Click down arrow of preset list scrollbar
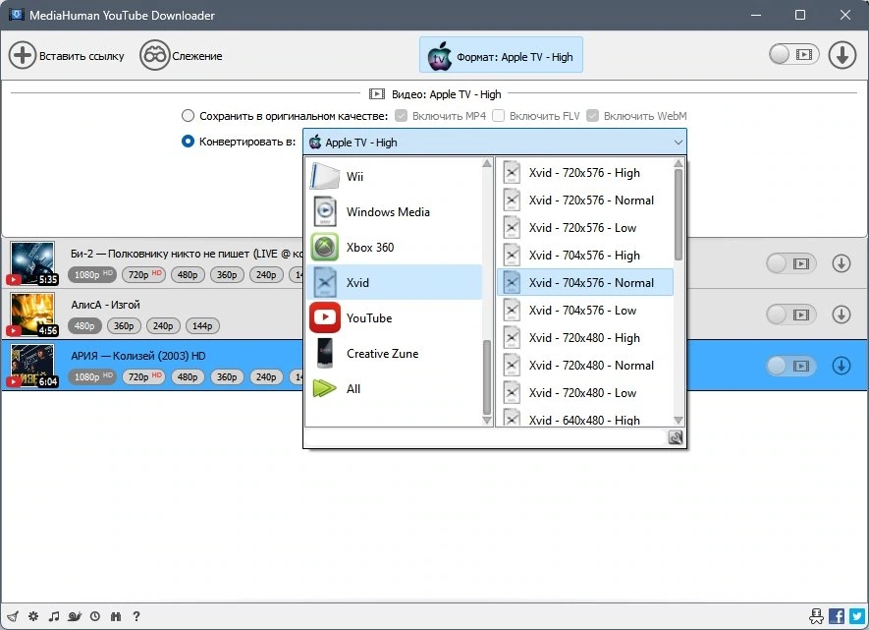Image resolution: width=869 pixels, height=630 pixels. tap(679, 421)
